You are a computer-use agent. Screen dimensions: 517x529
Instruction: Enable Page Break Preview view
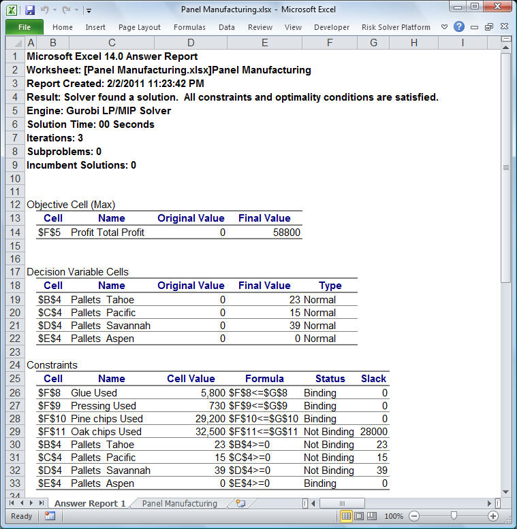click(x=372, y=517)
